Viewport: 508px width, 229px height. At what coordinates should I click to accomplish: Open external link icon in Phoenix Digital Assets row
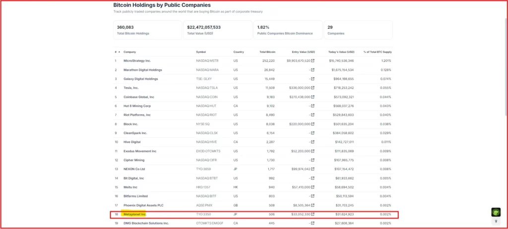[x=313, y=205]
